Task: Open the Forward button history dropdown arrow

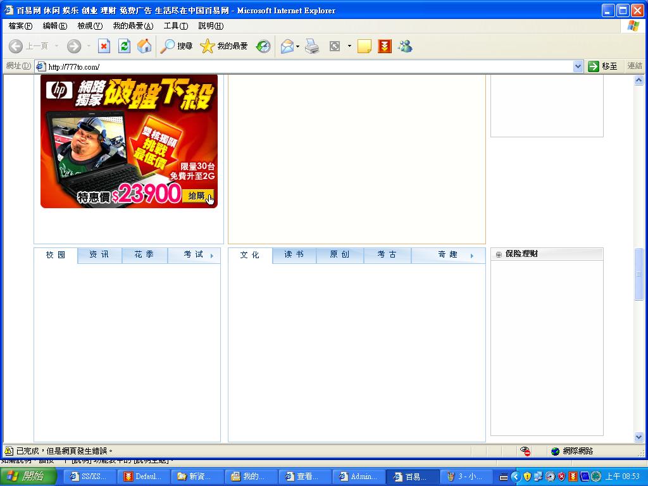Action: tap(89, 46)
